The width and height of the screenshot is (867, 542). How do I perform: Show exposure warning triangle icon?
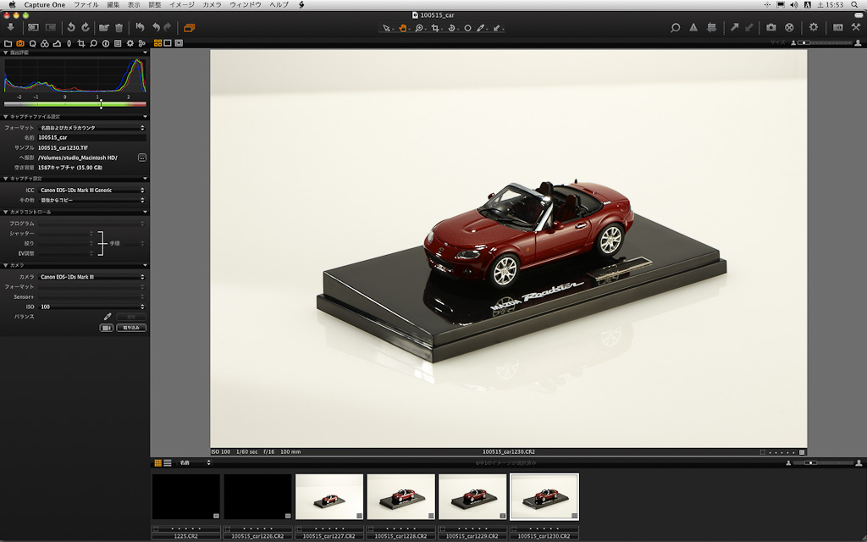(693, 27)
